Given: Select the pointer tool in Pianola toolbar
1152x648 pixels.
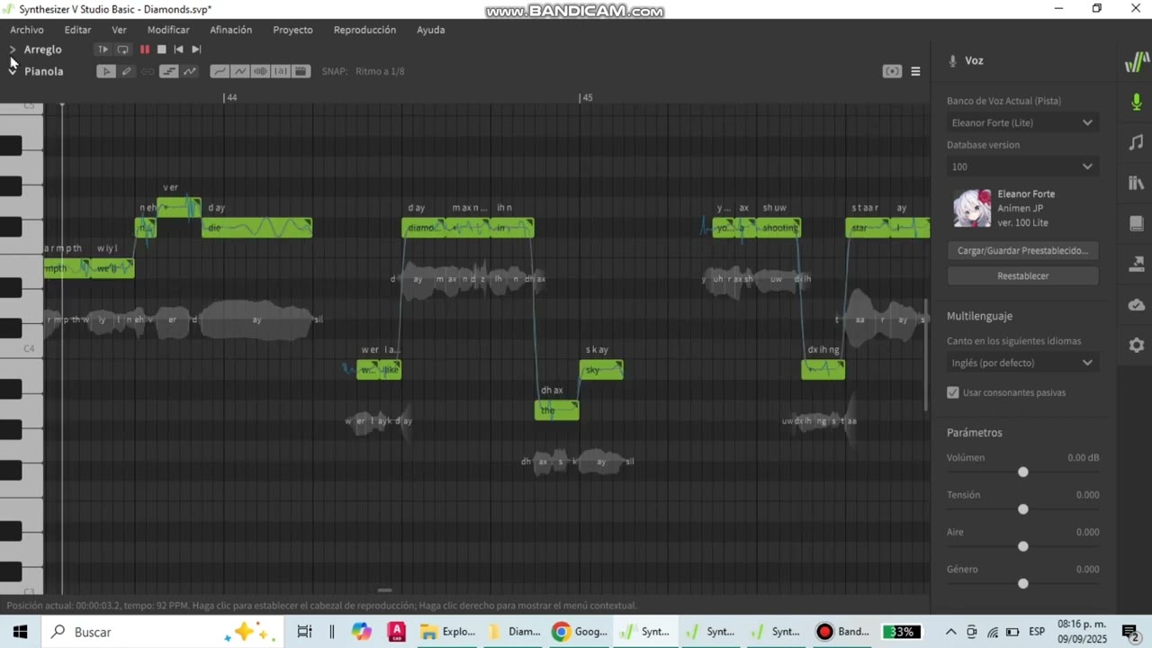Looking at the screenshot, I should point(105,71).
